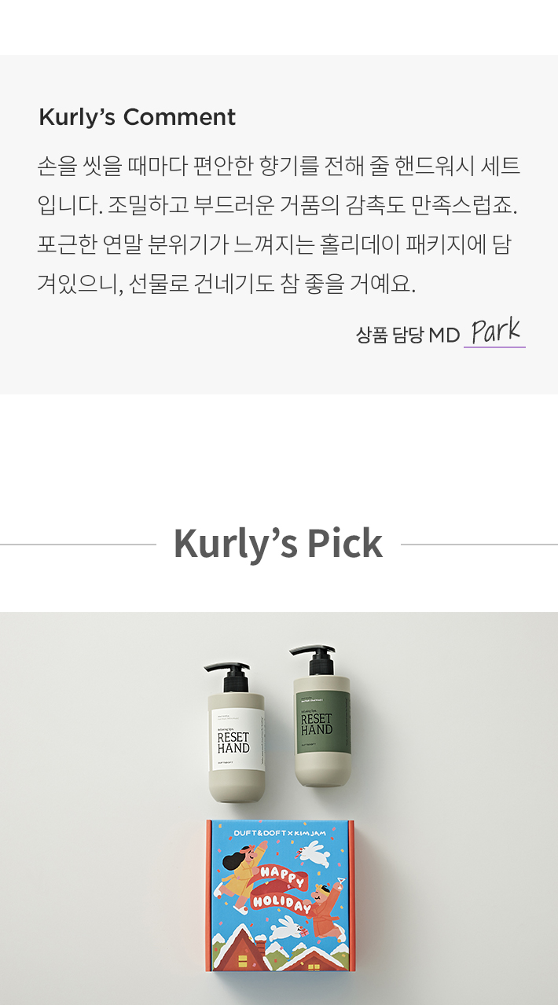Click the handwritten Park signature
This screenshot has width=558, height=1005.
coord(495,332)
